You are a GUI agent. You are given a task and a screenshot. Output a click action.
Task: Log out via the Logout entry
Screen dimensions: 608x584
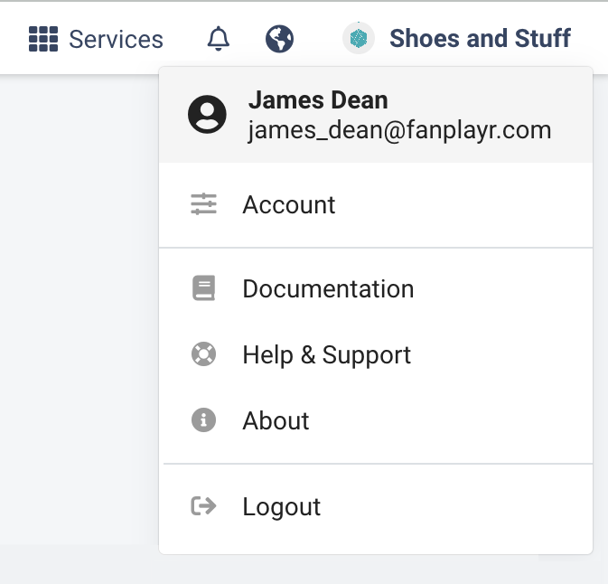pos(376,506)
